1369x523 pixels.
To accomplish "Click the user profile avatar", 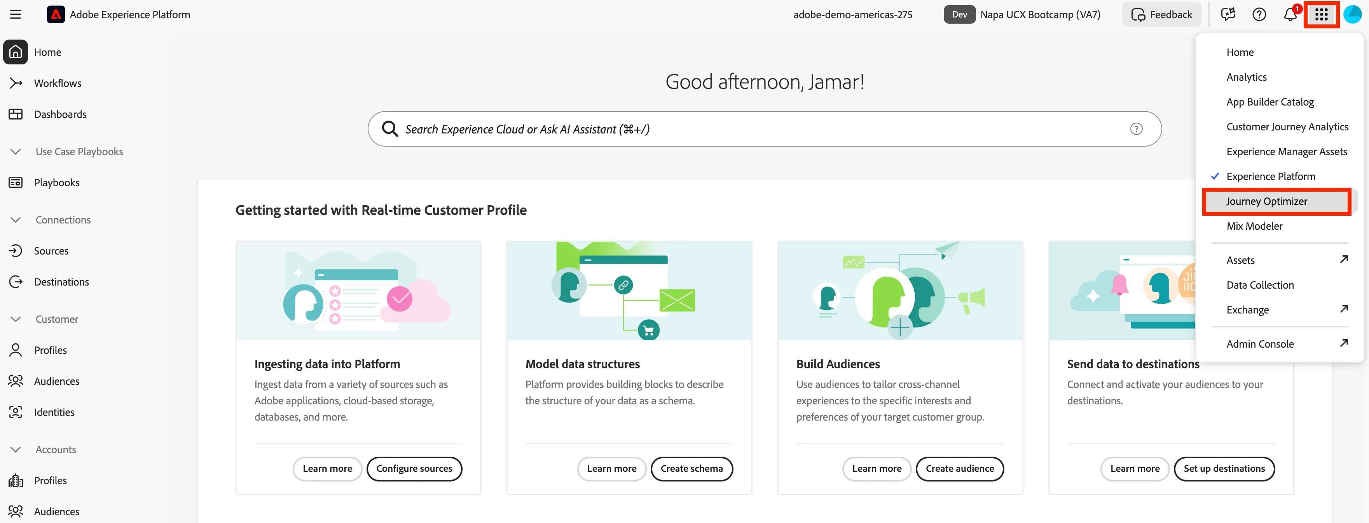I will point(1352,14).
